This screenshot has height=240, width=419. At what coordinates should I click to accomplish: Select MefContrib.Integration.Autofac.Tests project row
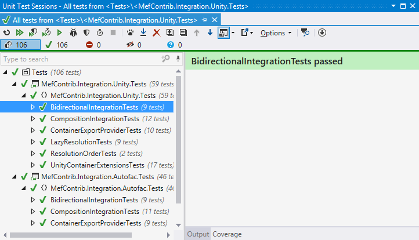97,177
